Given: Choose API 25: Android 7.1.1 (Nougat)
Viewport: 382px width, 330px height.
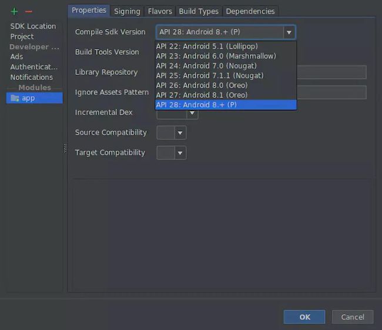Looking at the screenshot, I should click(x=226, y=75).
